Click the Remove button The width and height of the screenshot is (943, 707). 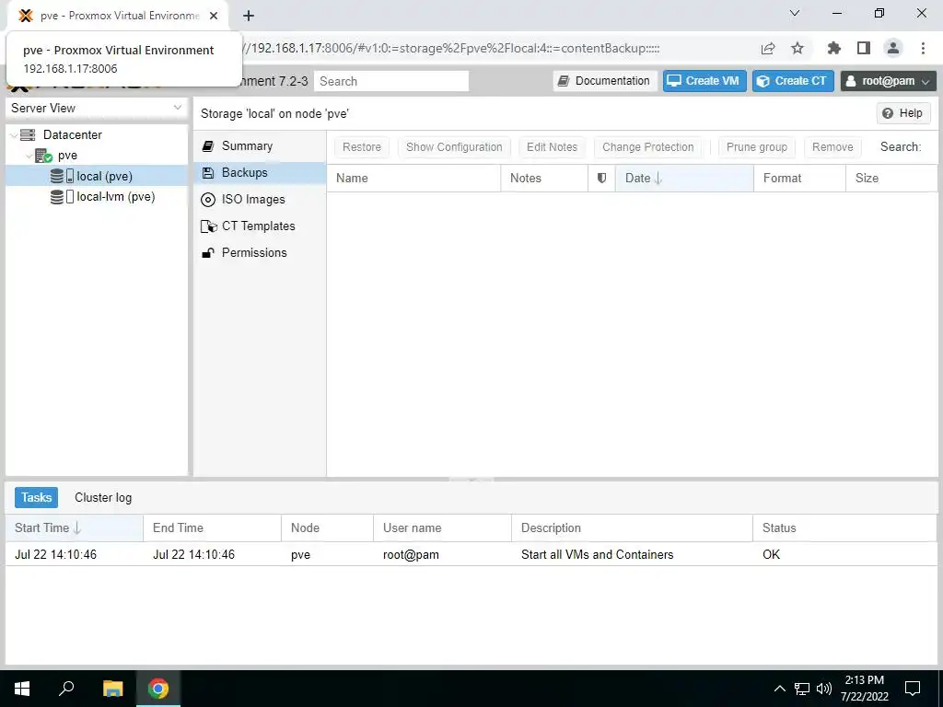[832, 147]
